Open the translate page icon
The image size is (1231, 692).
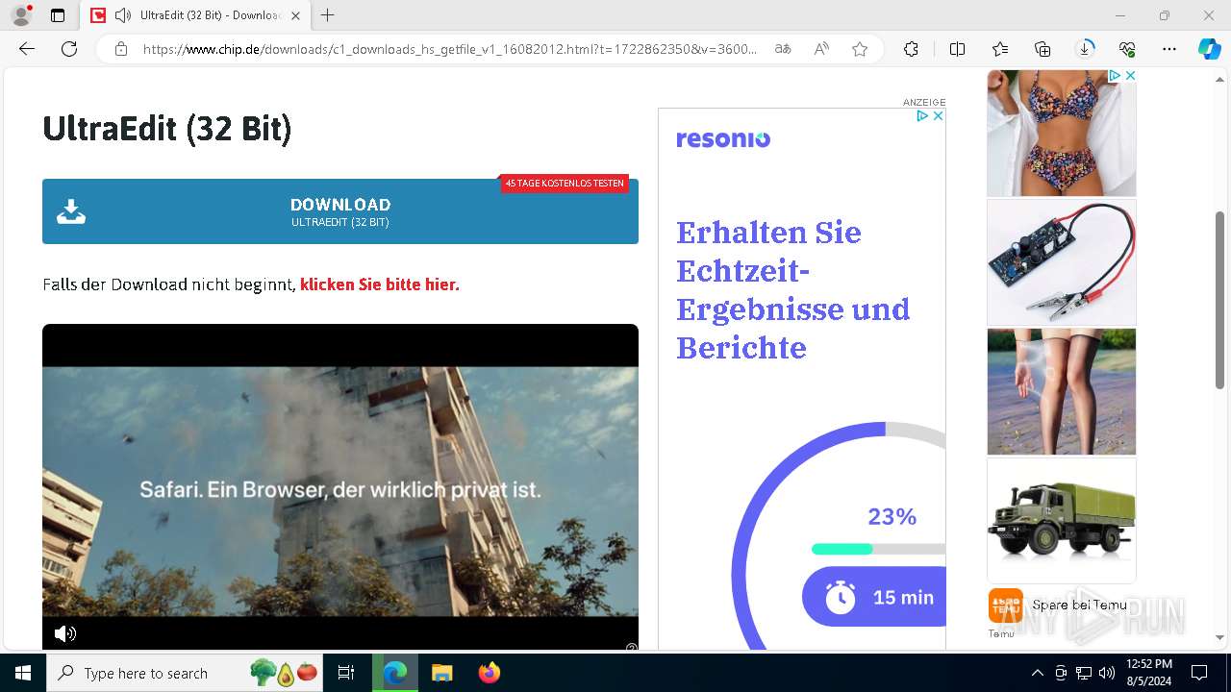click(783, 49)
